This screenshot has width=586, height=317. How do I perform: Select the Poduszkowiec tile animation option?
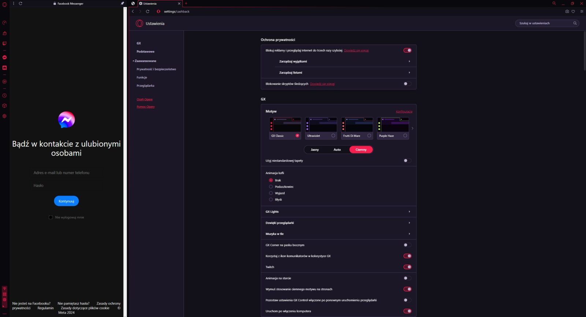(271, 187)
